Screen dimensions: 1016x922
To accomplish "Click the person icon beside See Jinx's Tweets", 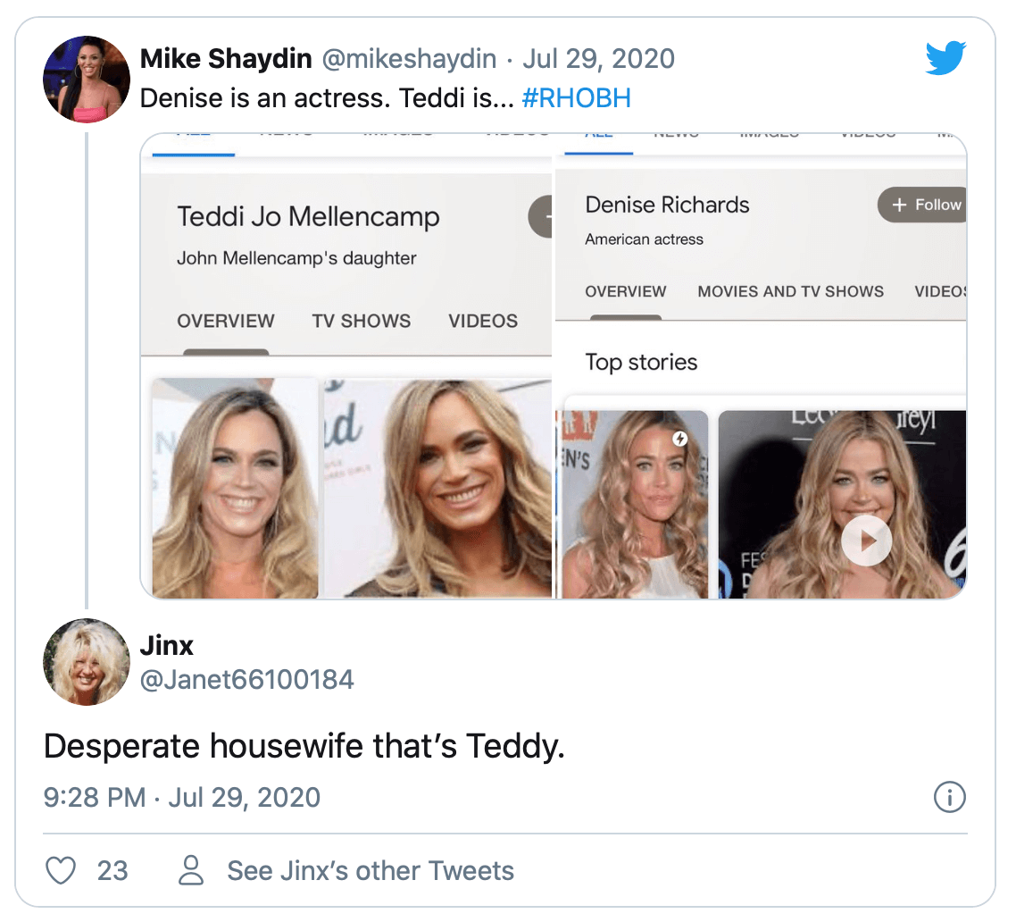I will click(x=192, y=870).
